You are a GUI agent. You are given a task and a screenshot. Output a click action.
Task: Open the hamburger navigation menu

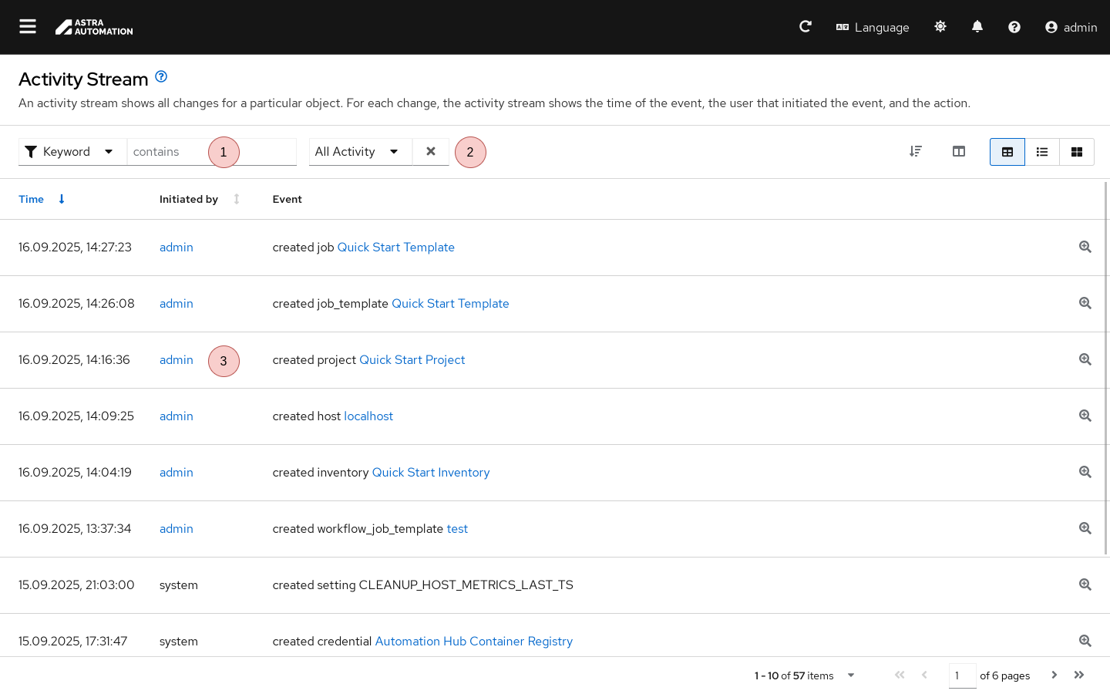[28, 27]
